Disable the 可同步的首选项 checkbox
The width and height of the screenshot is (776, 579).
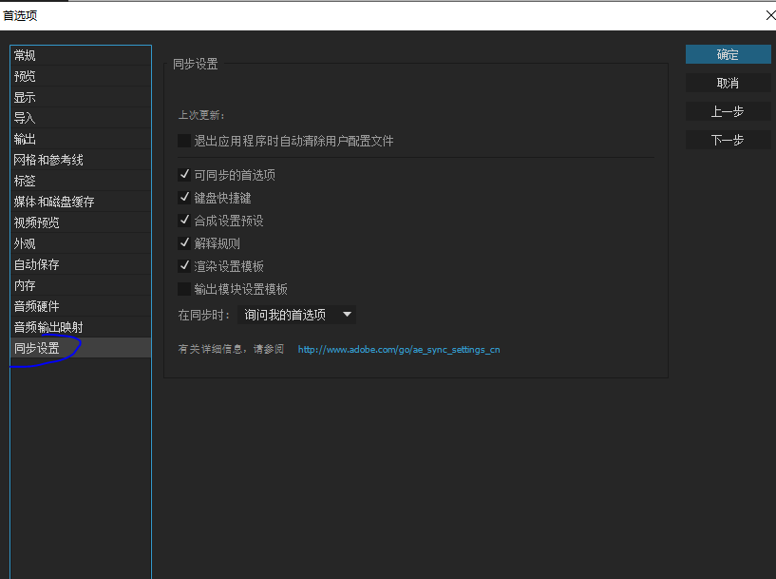pyautogui.click(x=184, y=175)
